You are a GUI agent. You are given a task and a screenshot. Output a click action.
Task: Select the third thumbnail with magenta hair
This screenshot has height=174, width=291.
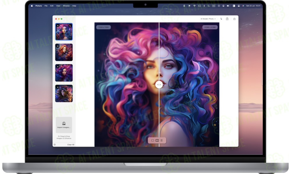(64, 73)
